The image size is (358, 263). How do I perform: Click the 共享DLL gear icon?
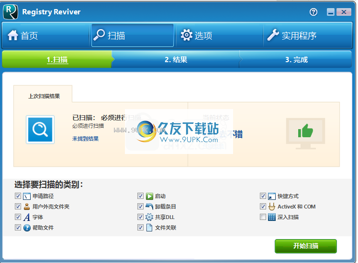149,217
